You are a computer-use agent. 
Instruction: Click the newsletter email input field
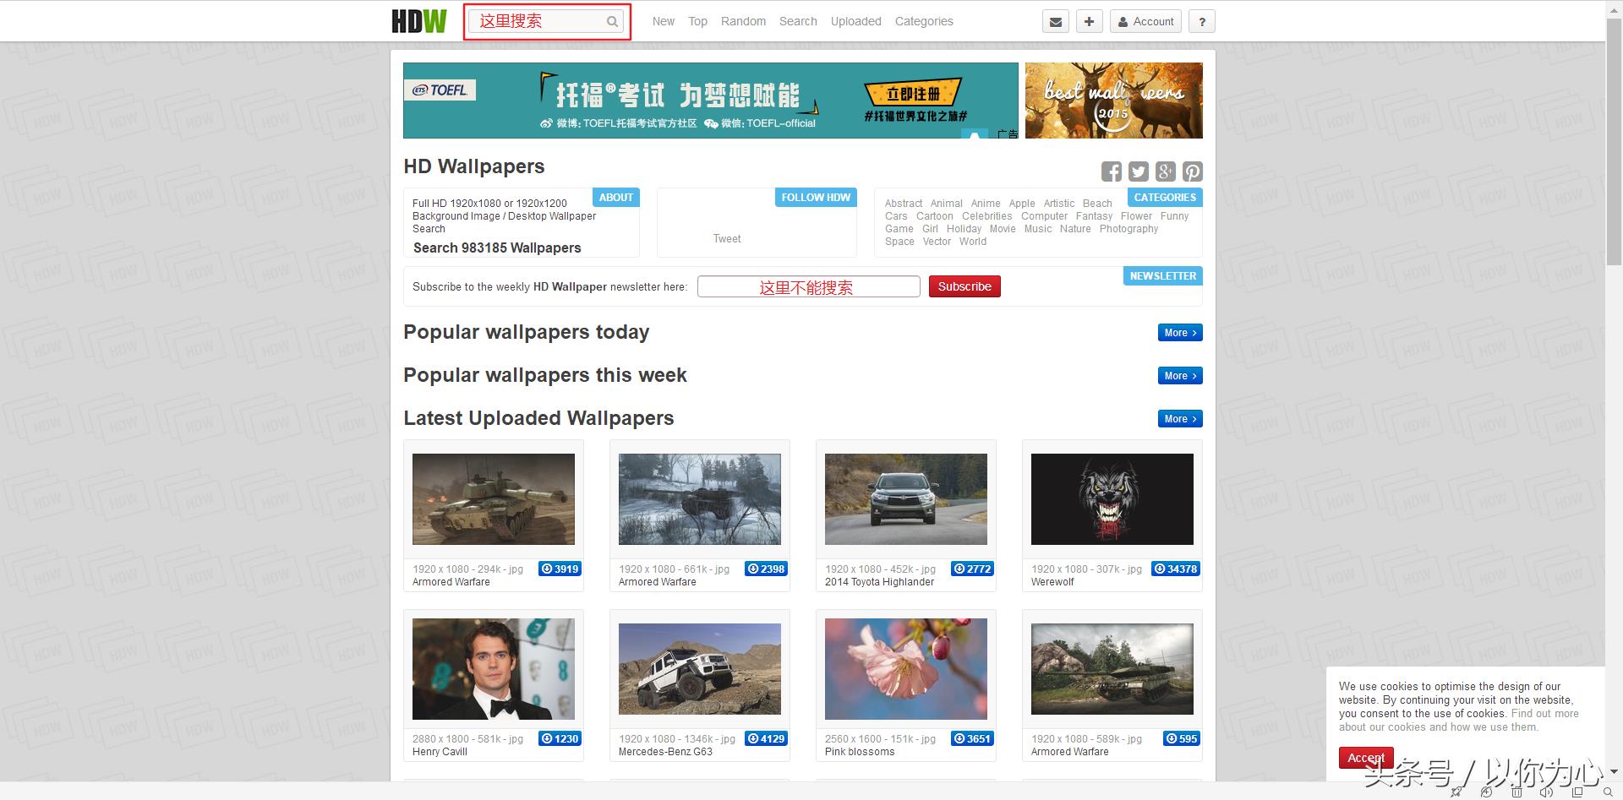click(808, 287)
